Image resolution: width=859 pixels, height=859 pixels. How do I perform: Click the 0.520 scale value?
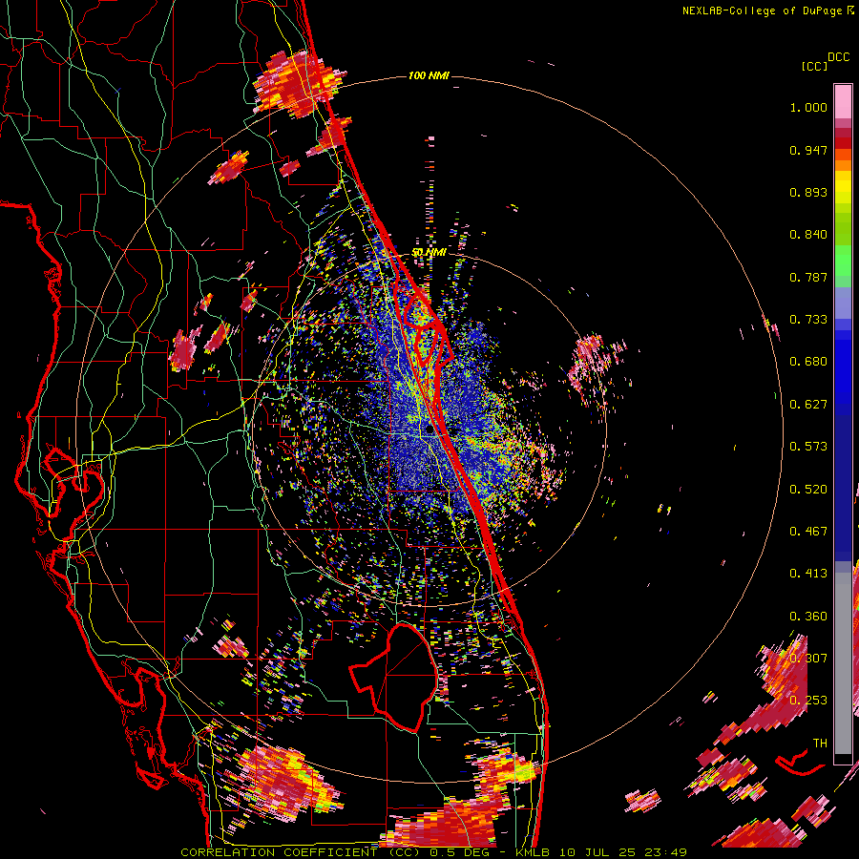click(x=808, y=490)
